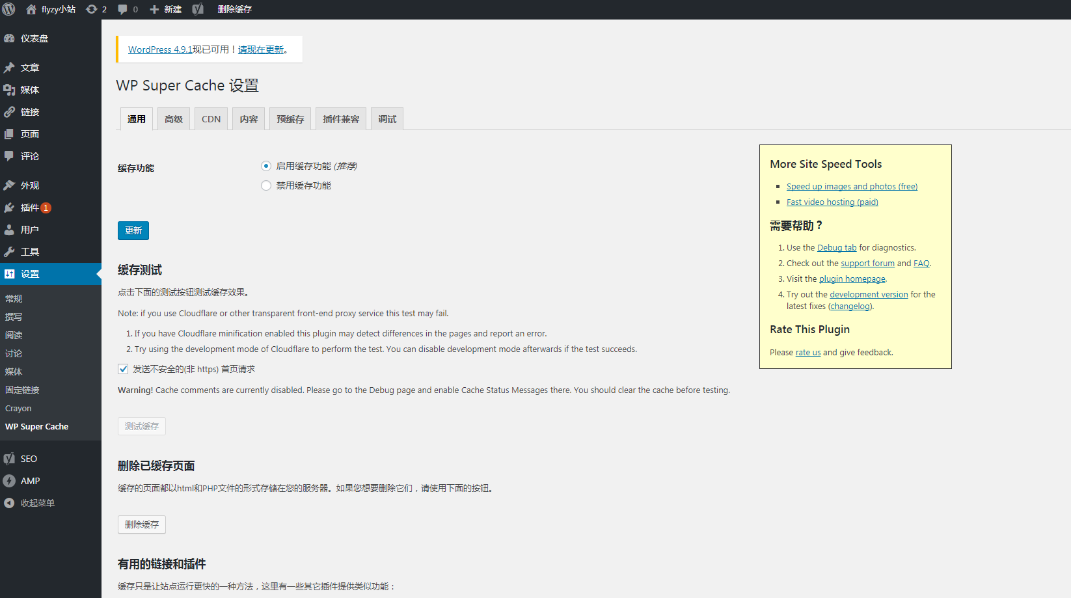
Task: Open 固定链接 settings submenu
Action: coord(22,390)
